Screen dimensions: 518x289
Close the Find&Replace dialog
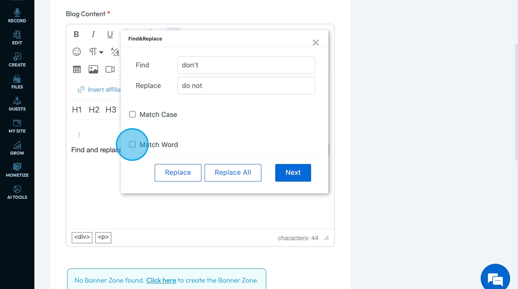(x=315, y=42)
